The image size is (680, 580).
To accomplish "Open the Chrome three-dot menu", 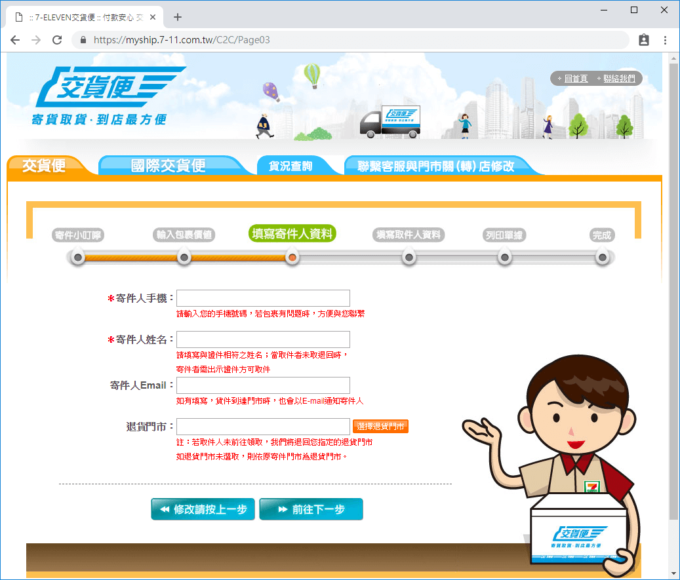I will pos(666,40).
